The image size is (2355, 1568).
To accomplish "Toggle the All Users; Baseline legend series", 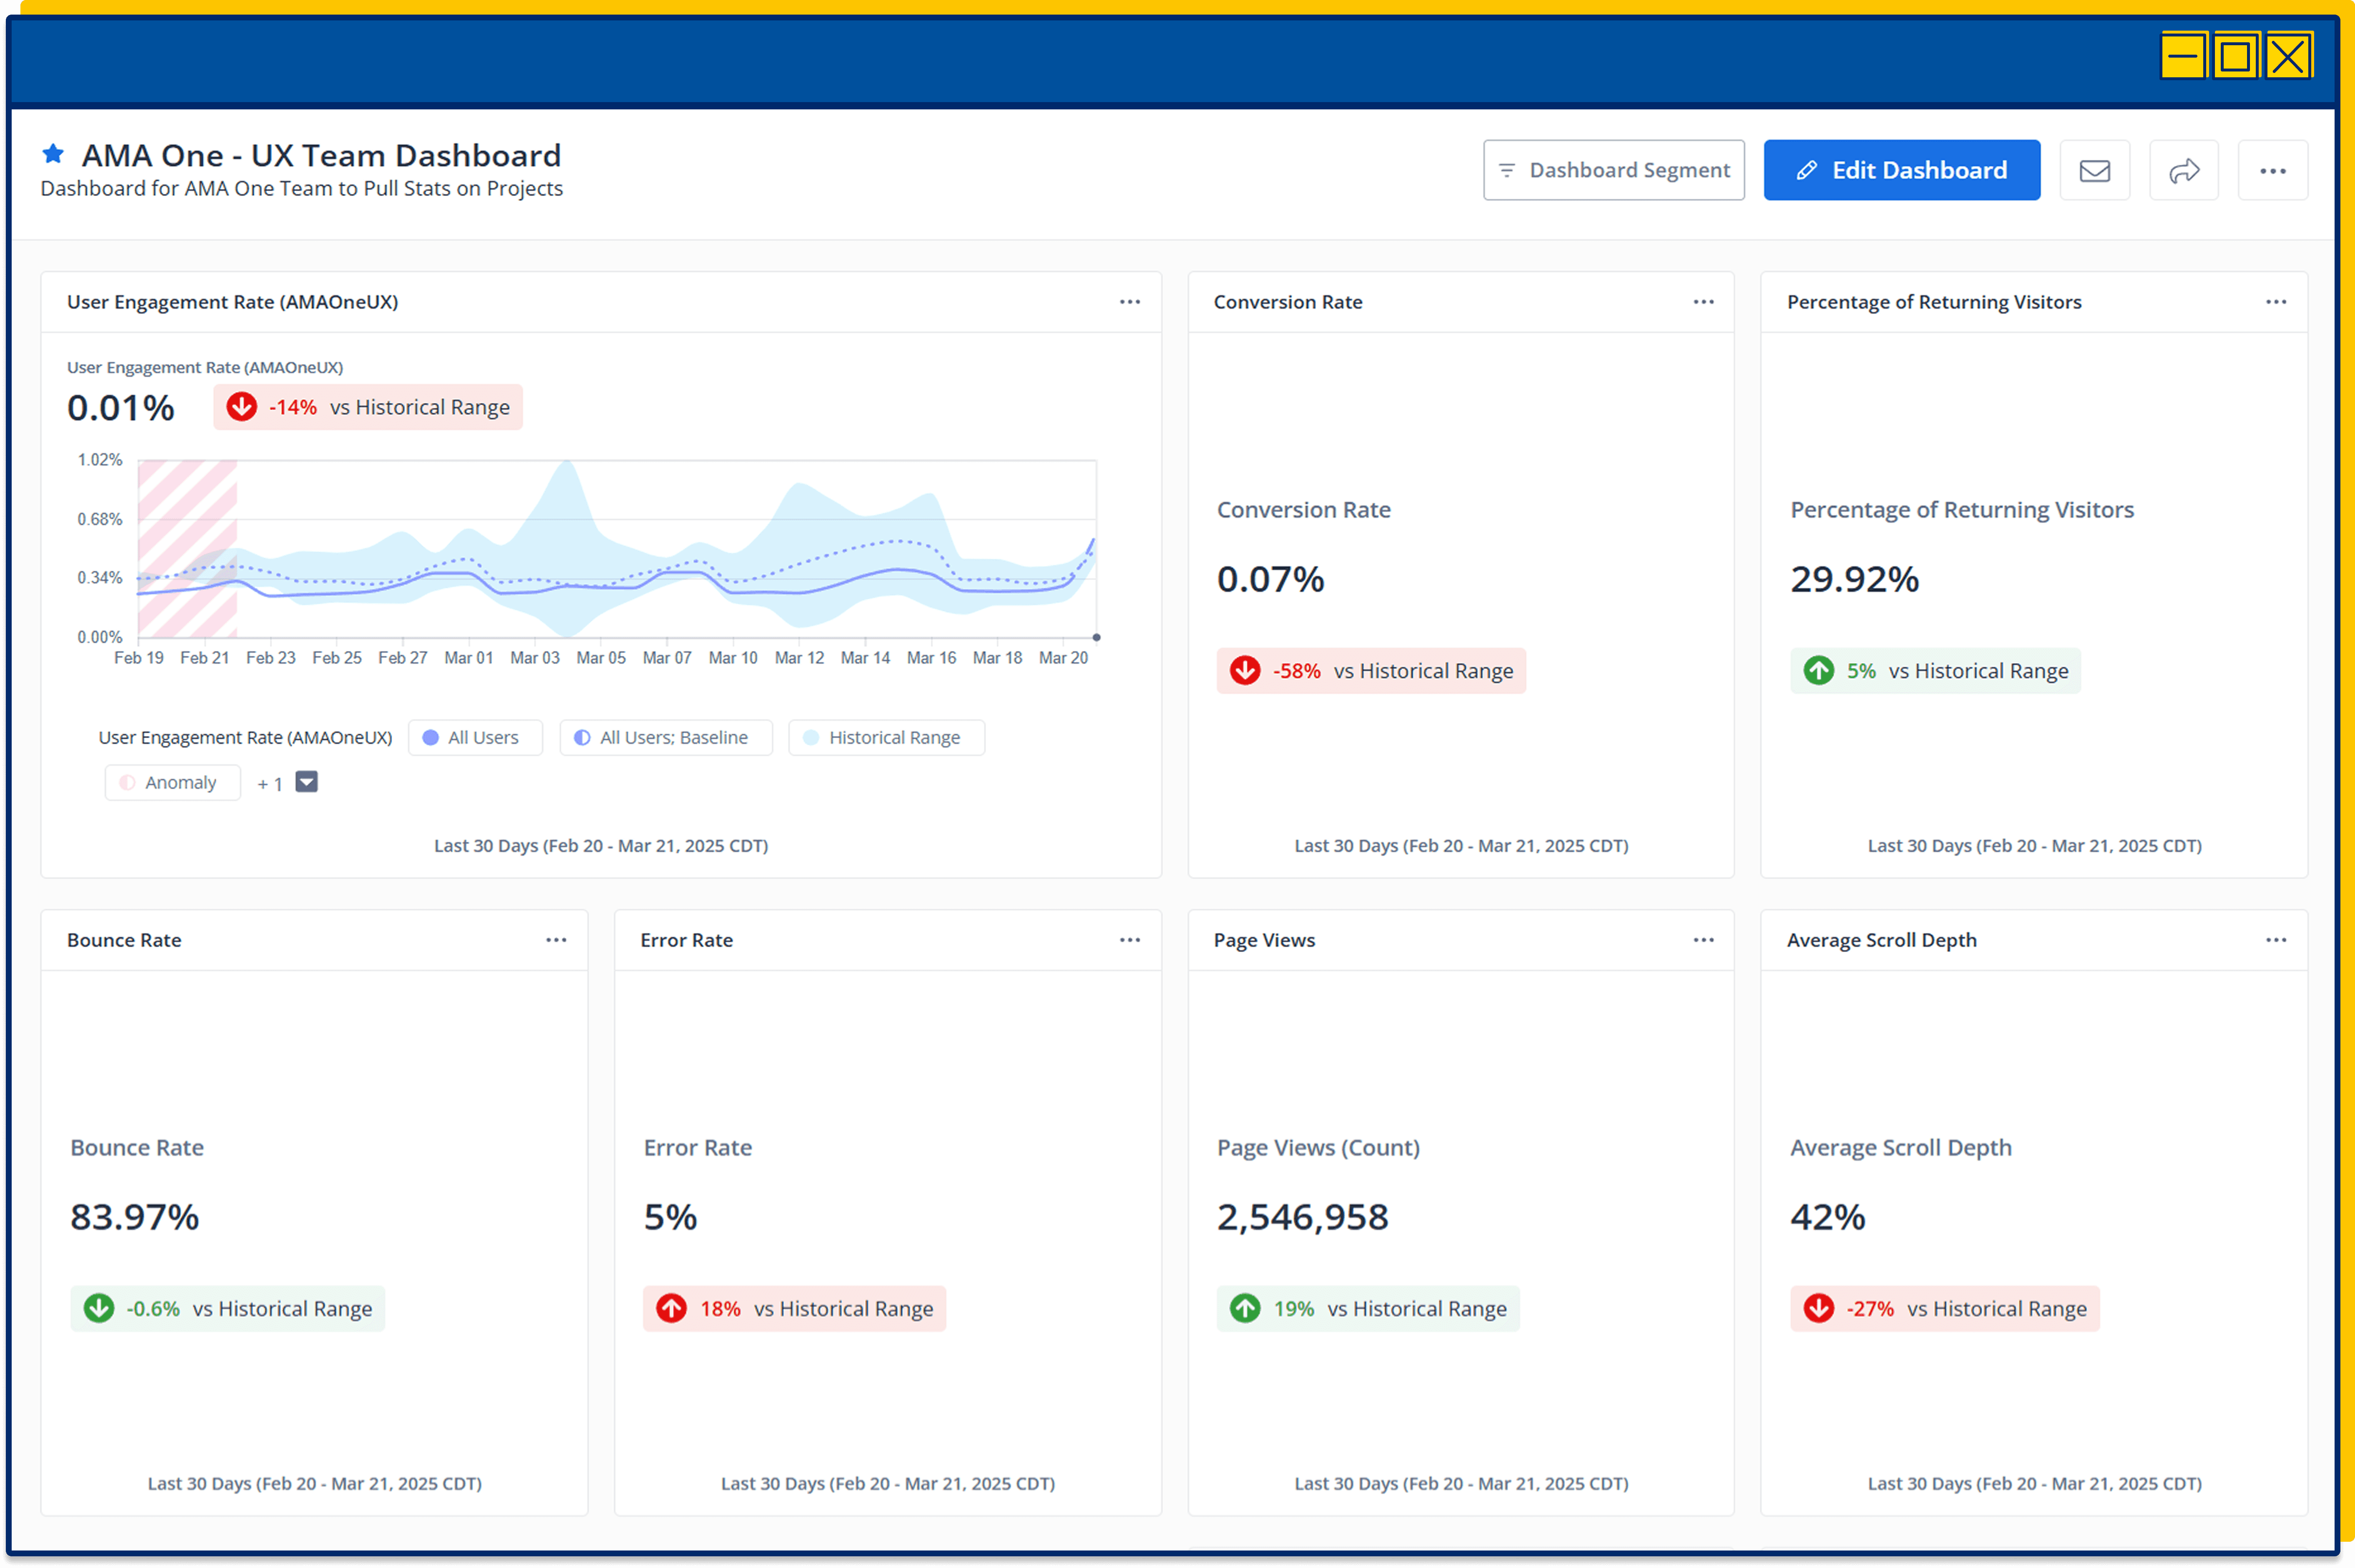I will point(665,738).
